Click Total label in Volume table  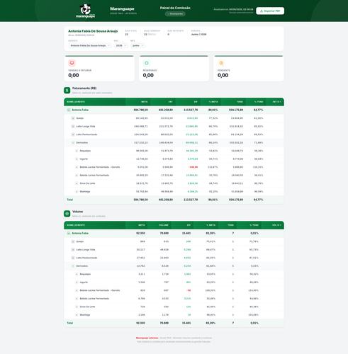[70, 323]
